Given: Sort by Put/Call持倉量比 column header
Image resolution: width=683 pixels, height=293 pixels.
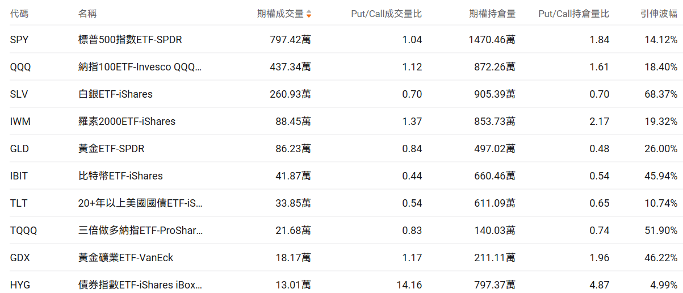Looking at the screenshot, I should click(x=573, y=14).
